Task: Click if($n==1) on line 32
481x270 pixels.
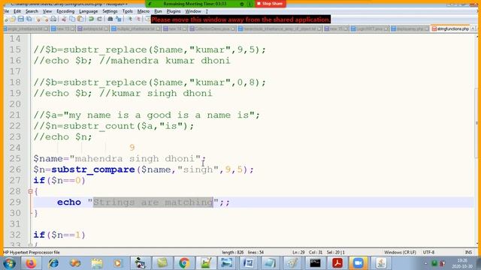Action: click(59, 235)
